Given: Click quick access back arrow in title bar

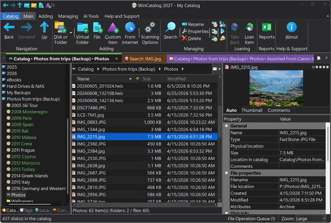Looking at the screenshot, I should point(5,5).
